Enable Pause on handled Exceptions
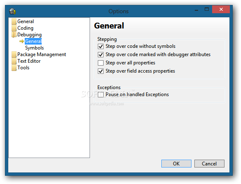 pos(101,94)
